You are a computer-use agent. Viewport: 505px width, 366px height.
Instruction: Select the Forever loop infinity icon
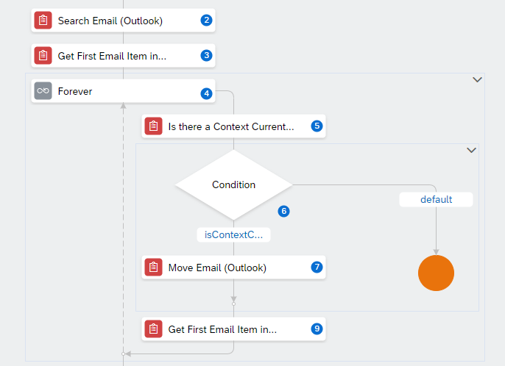pos(43,90)
